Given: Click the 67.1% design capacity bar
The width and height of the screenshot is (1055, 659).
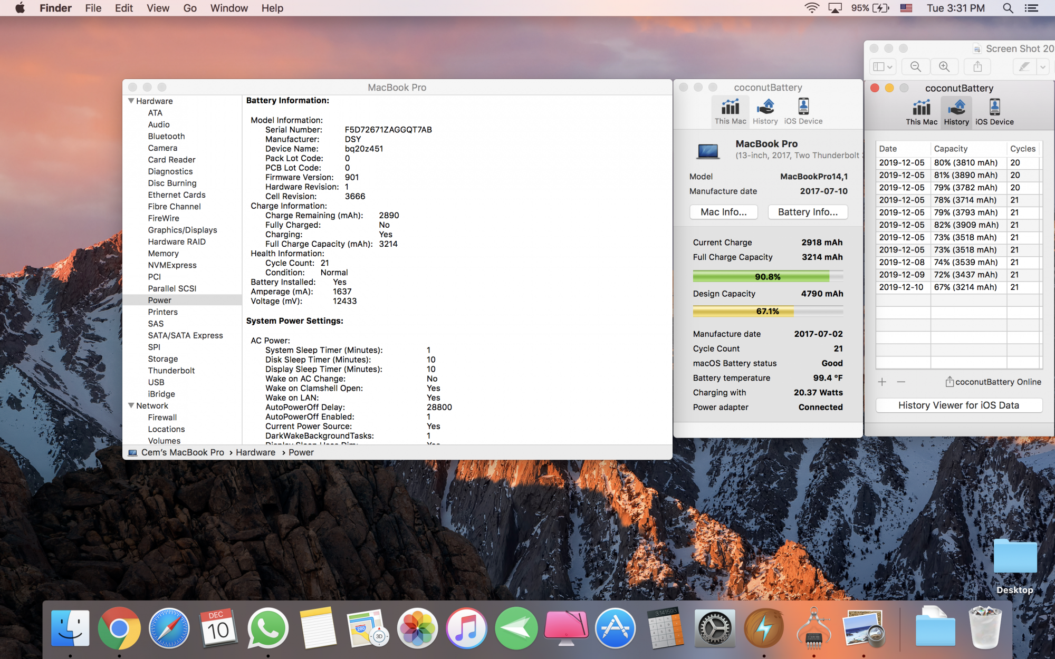Looking at the screenshot, I should click(768, 311).
